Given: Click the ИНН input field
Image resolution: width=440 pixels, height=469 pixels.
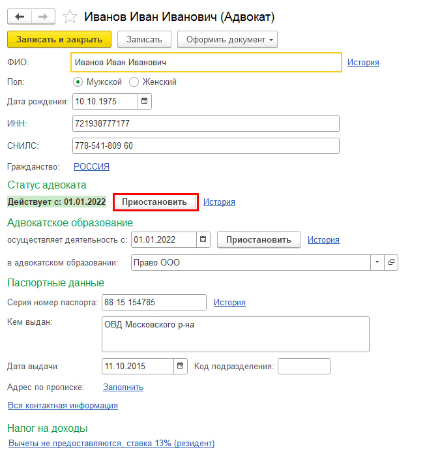Looking at the screenshot, I should point(205,124).
